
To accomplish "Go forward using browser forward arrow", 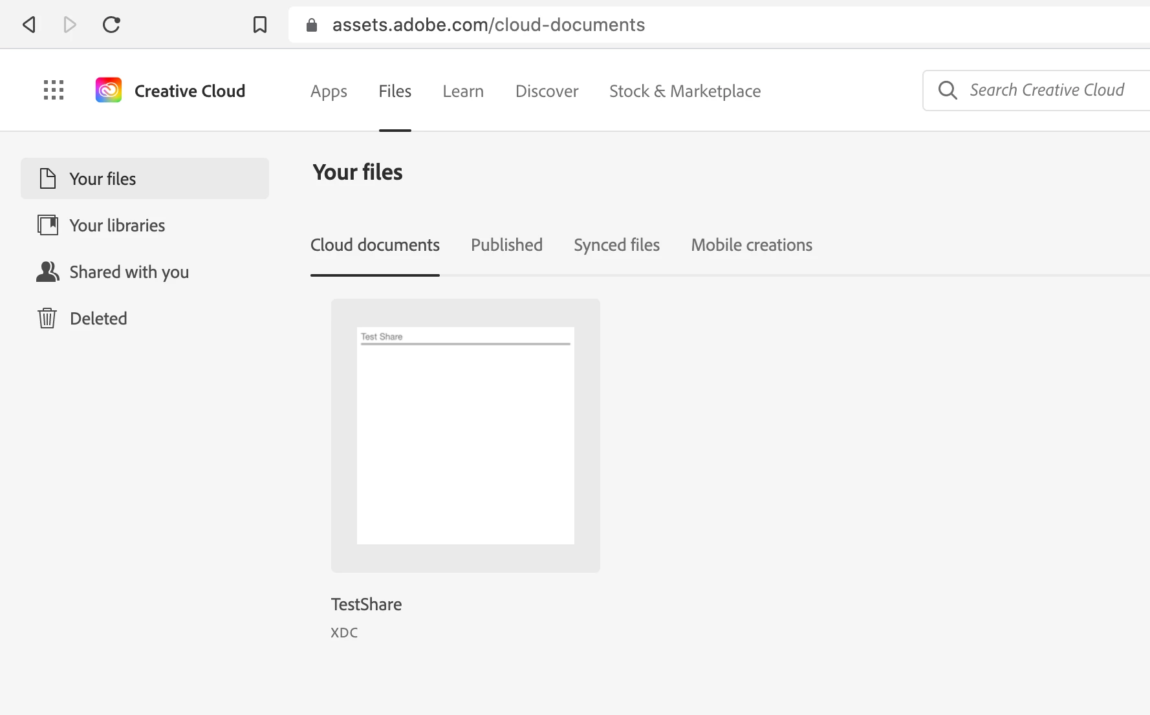I will (x=70, y=25).
